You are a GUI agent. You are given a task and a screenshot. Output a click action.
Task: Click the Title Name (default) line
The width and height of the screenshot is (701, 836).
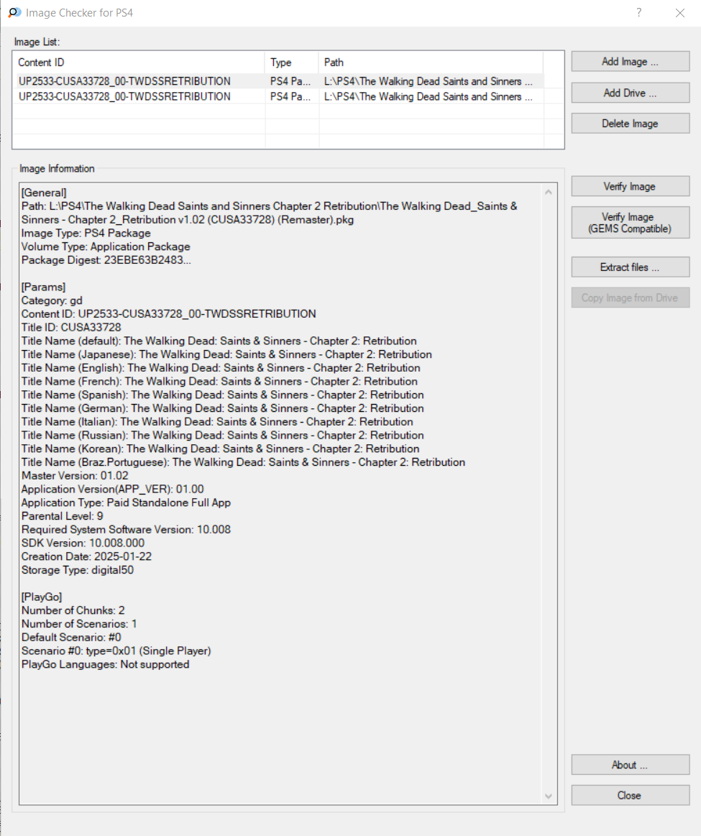(219, 341)
